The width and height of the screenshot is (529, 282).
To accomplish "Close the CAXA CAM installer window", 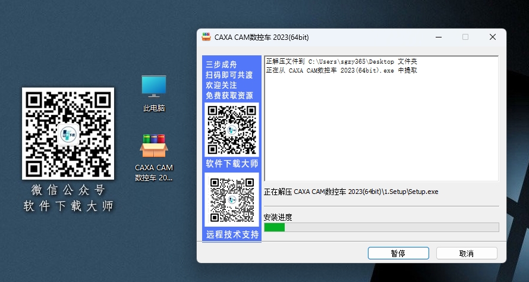I will point(493,37).
